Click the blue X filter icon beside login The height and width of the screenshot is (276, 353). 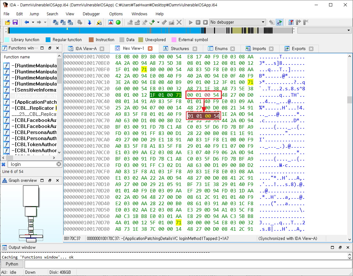tap(4, 164)
